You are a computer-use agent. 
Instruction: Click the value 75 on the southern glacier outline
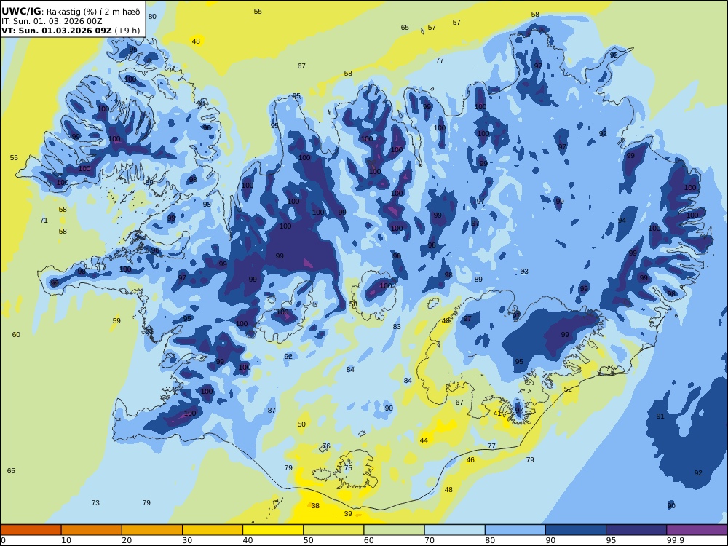[x=348, y=467]
